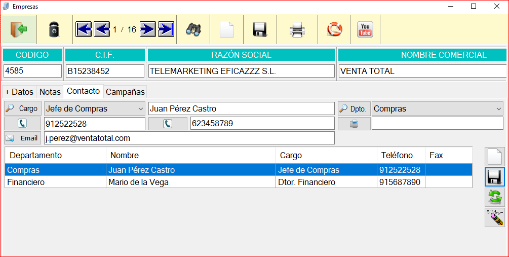This screenshot has width=509, height=257.
Task: Click the Dpto. search button
Action: pyautogui.click(x=354, y=109)
